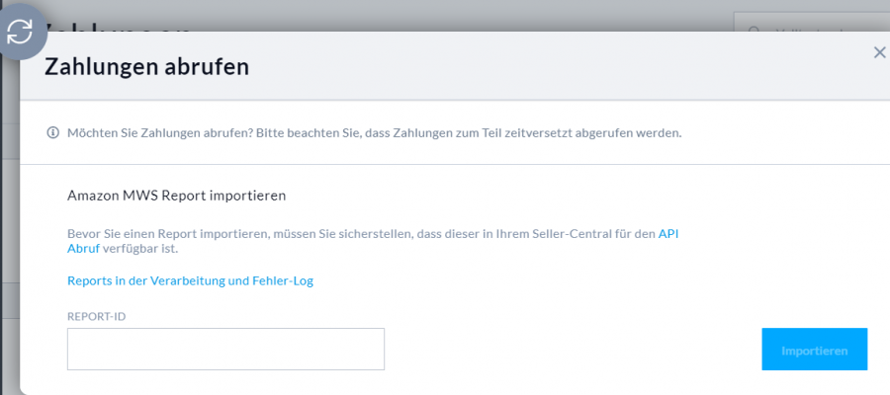Click the Amazon MWS Report importieren heading
Screen dimensions: 890x395
click(176, 196)
